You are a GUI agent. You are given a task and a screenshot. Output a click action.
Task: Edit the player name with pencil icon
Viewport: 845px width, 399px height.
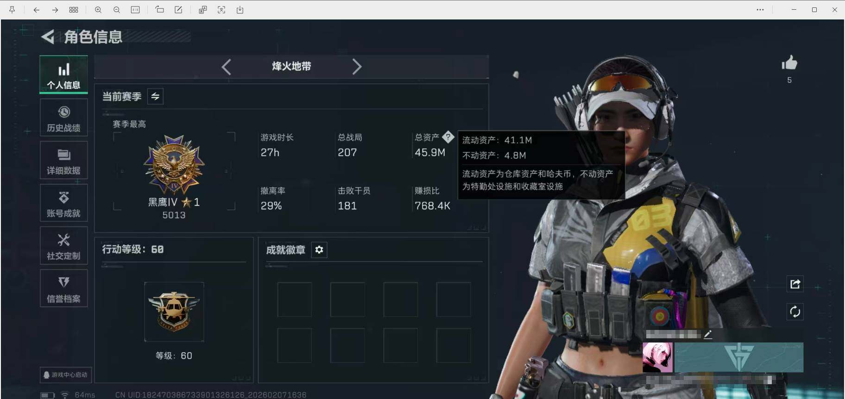[708, 334]
